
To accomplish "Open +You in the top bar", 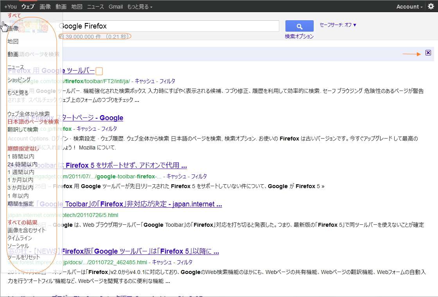I will (x=10, y=7).
